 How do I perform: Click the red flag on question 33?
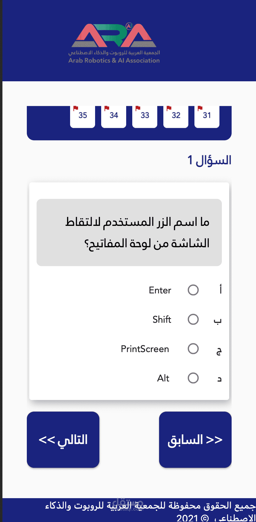pos(138,108)
